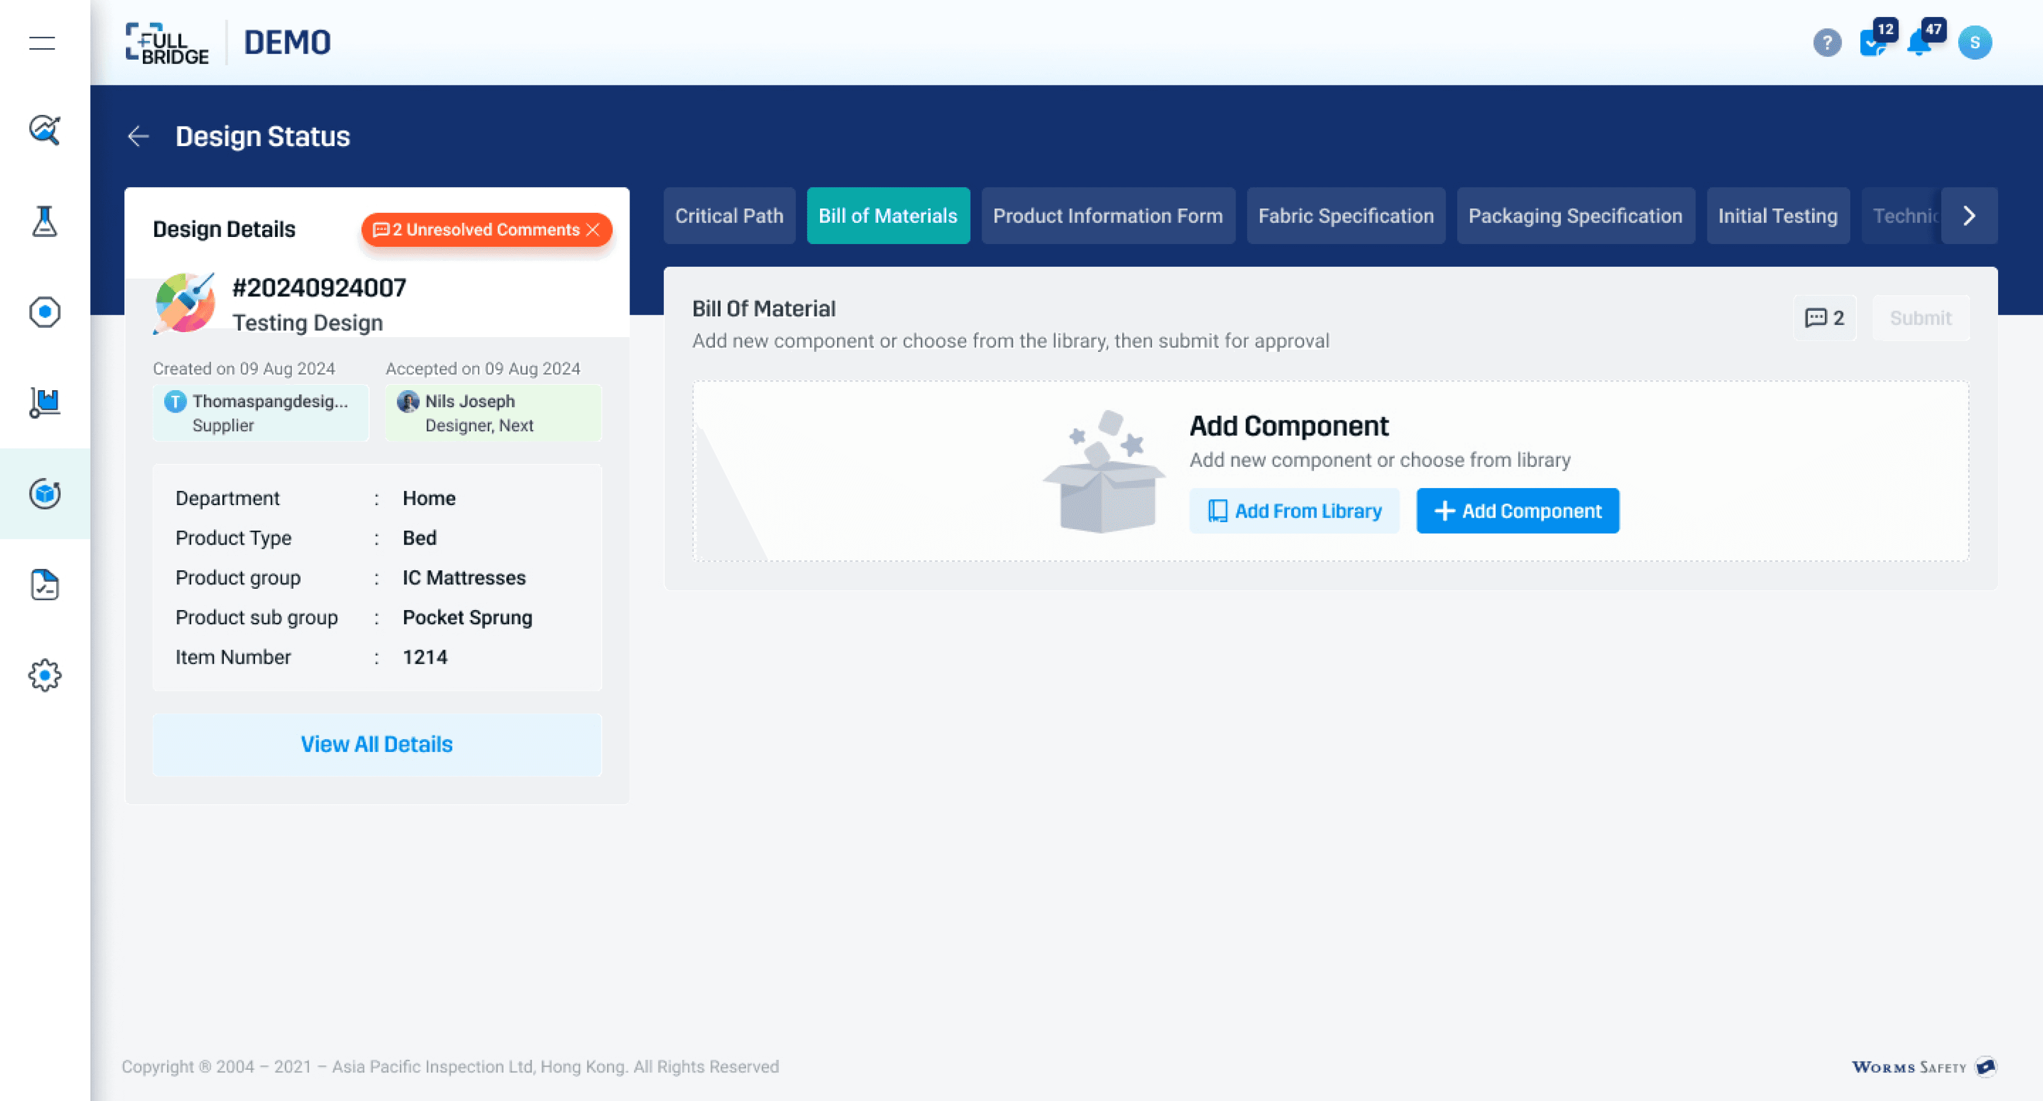Open tasks icon with 12 badge
Viewport: 2043px width, 1101px height.
pos(1873,43)
